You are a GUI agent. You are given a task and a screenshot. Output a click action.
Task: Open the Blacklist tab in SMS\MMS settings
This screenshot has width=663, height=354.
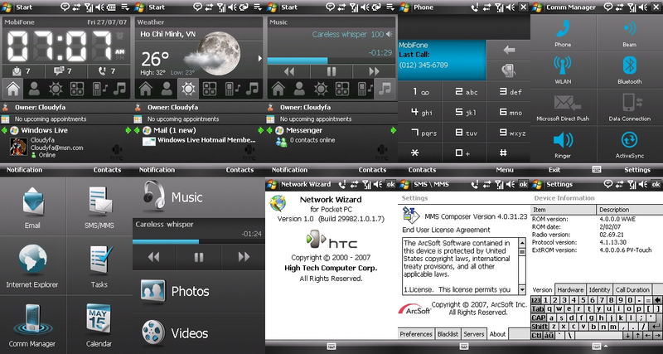tap(448, 334)
